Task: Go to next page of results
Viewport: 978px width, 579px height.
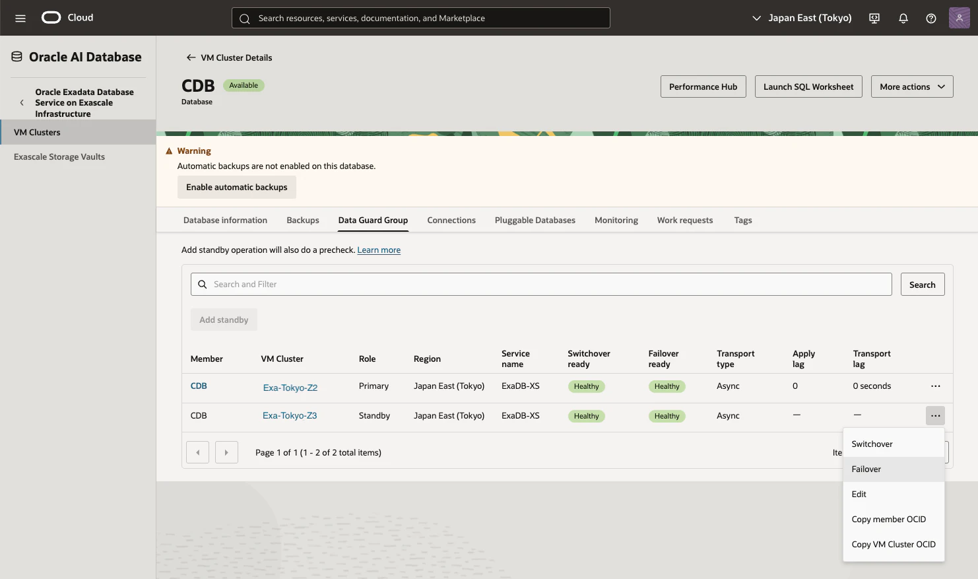Action: [226, 453]
